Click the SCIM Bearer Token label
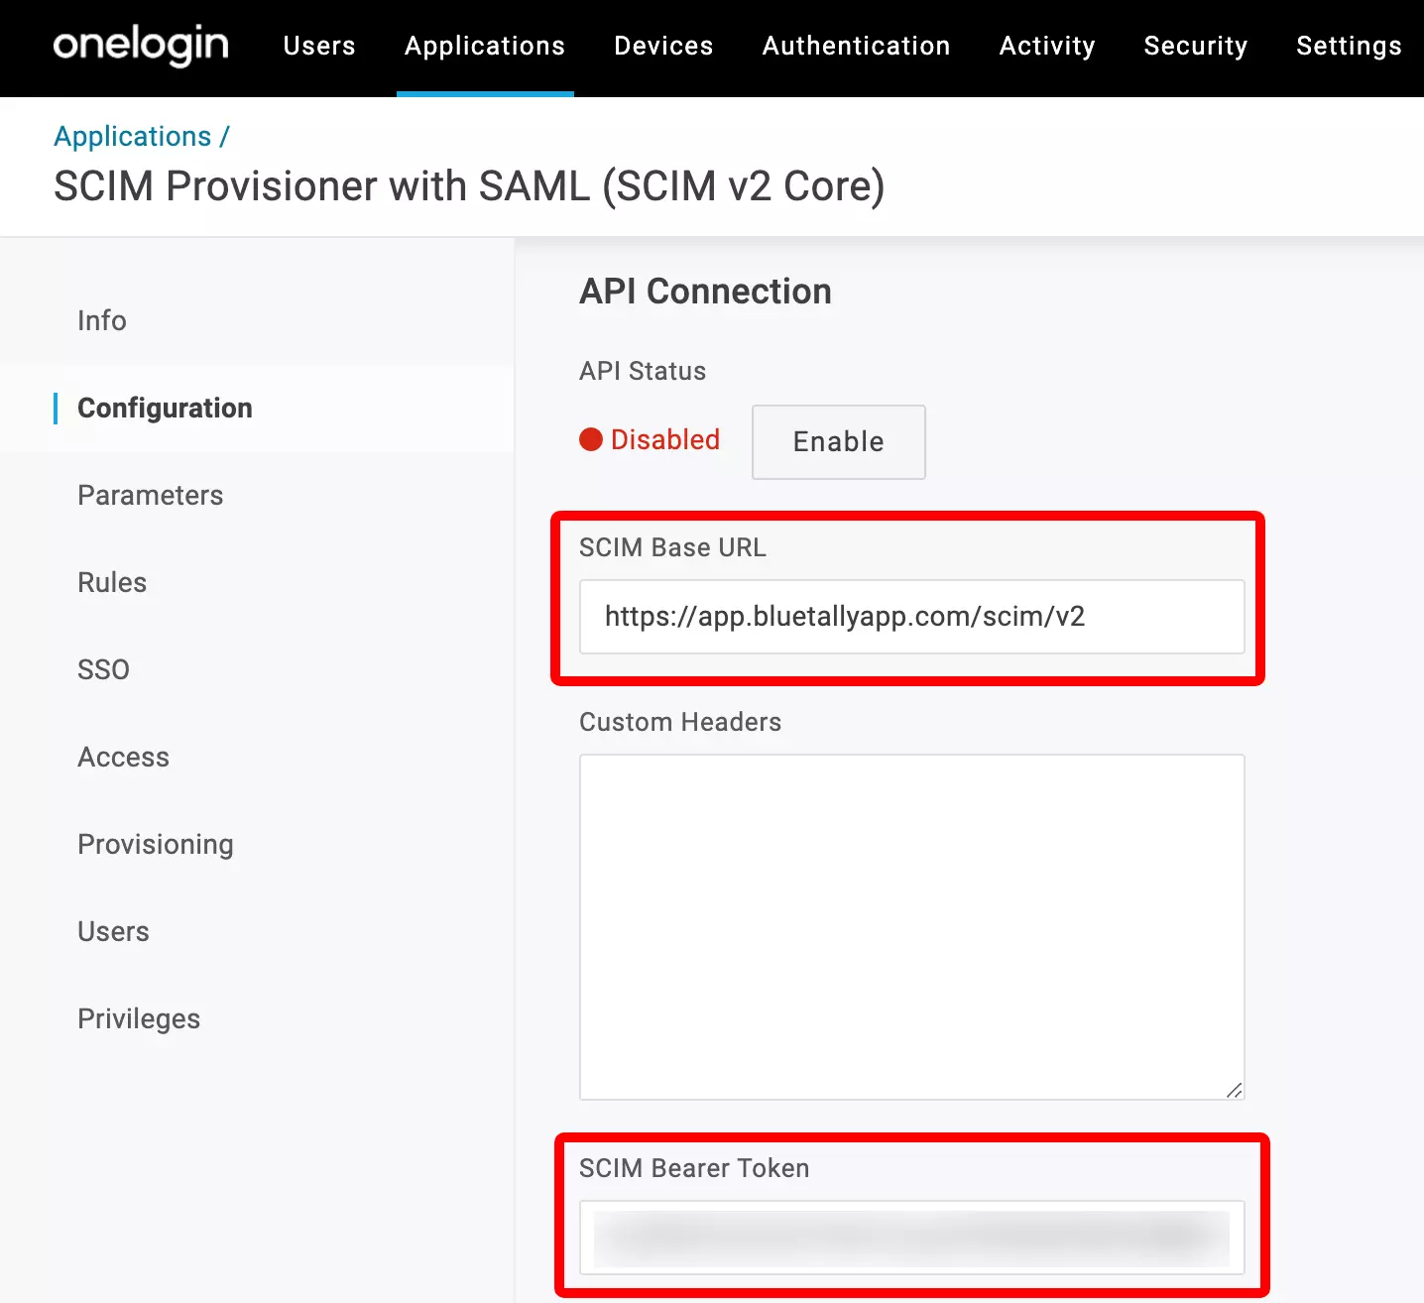This screenshot has height=1303, width=1424. [x=694, y=1168]
